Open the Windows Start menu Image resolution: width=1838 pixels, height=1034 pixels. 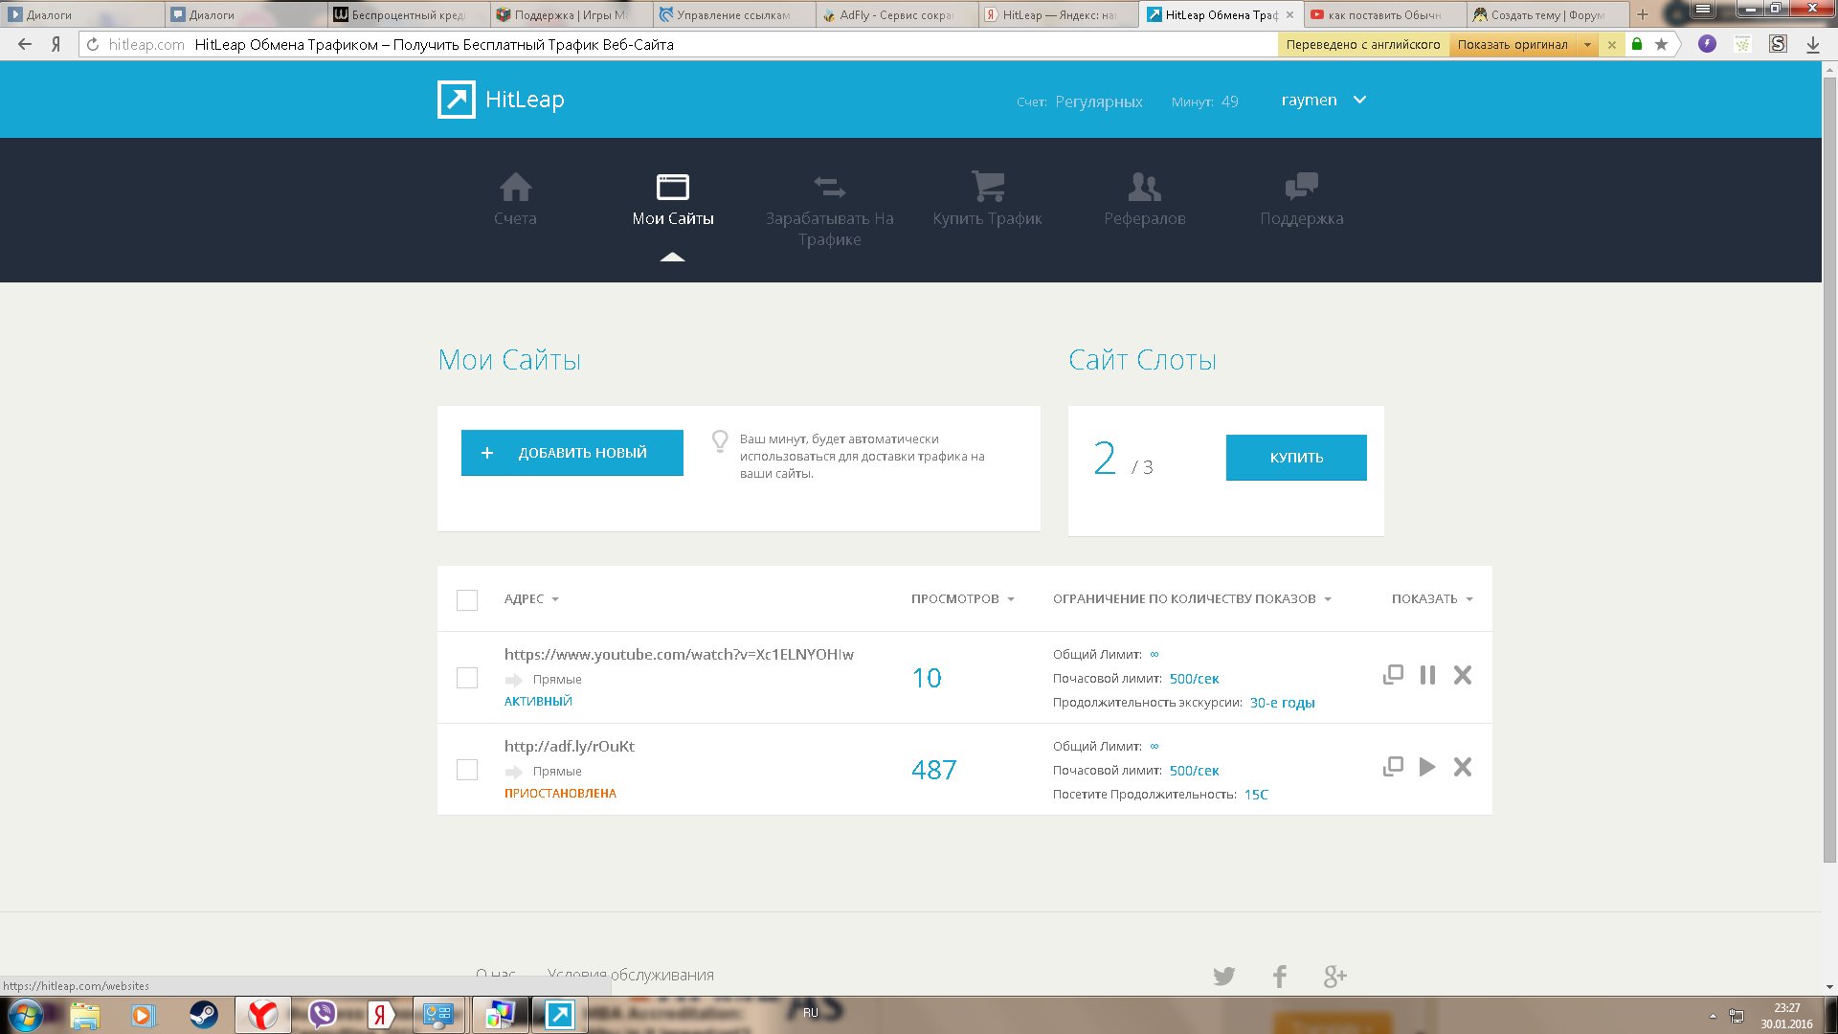[25, 1015]
